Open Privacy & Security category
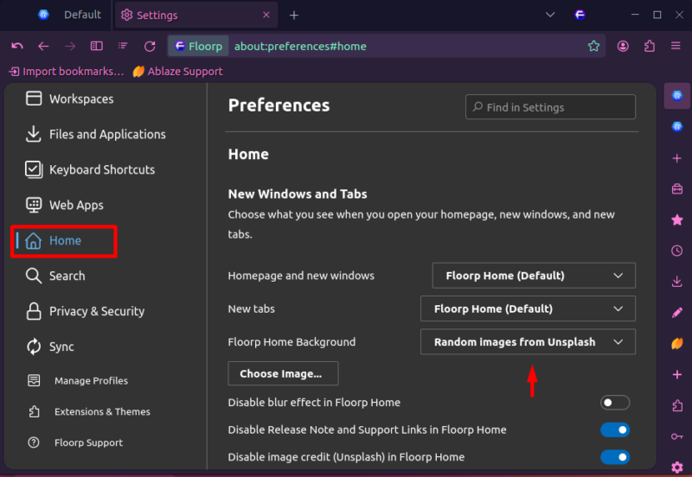The width and height of the screenshot is (692, 477). tap(85, 311)
